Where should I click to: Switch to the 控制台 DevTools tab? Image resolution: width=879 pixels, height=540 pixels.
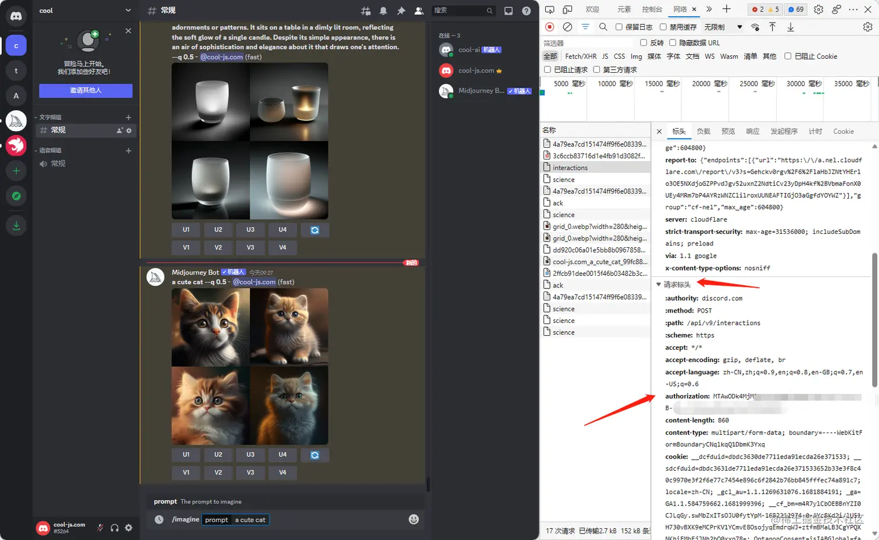click(x=652, y=9)
